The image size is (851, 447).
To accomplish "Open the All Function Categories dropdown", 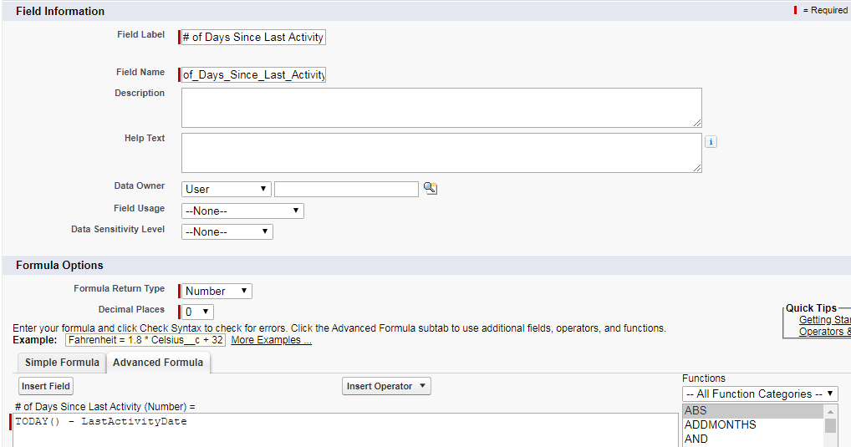I will [760, 394].
